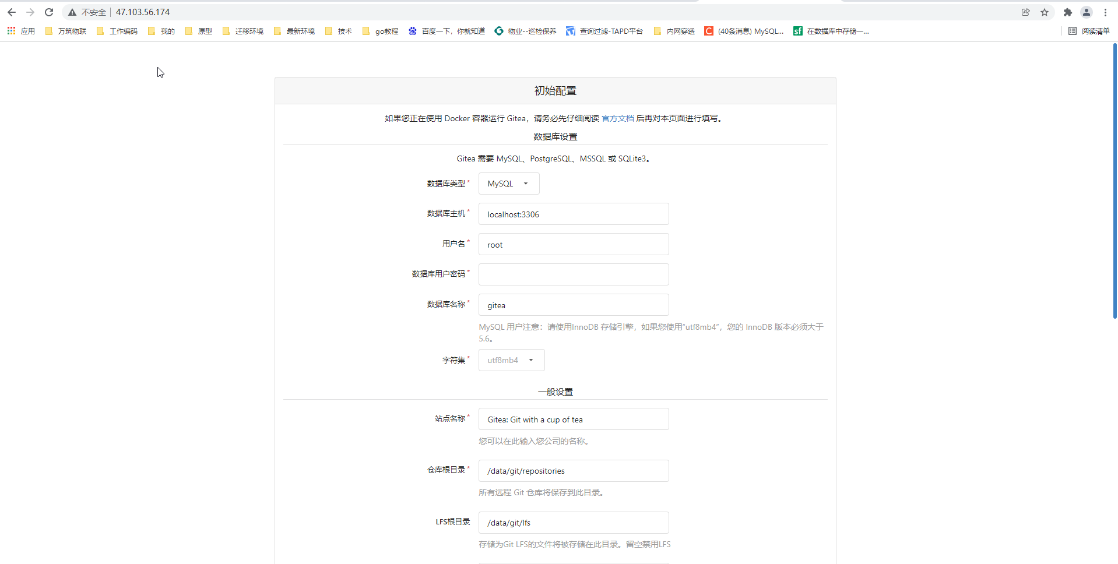This screenshot has width=1118, height=564.
Task: Open the go教程 bookmark folder
Action: coord(380,31)
